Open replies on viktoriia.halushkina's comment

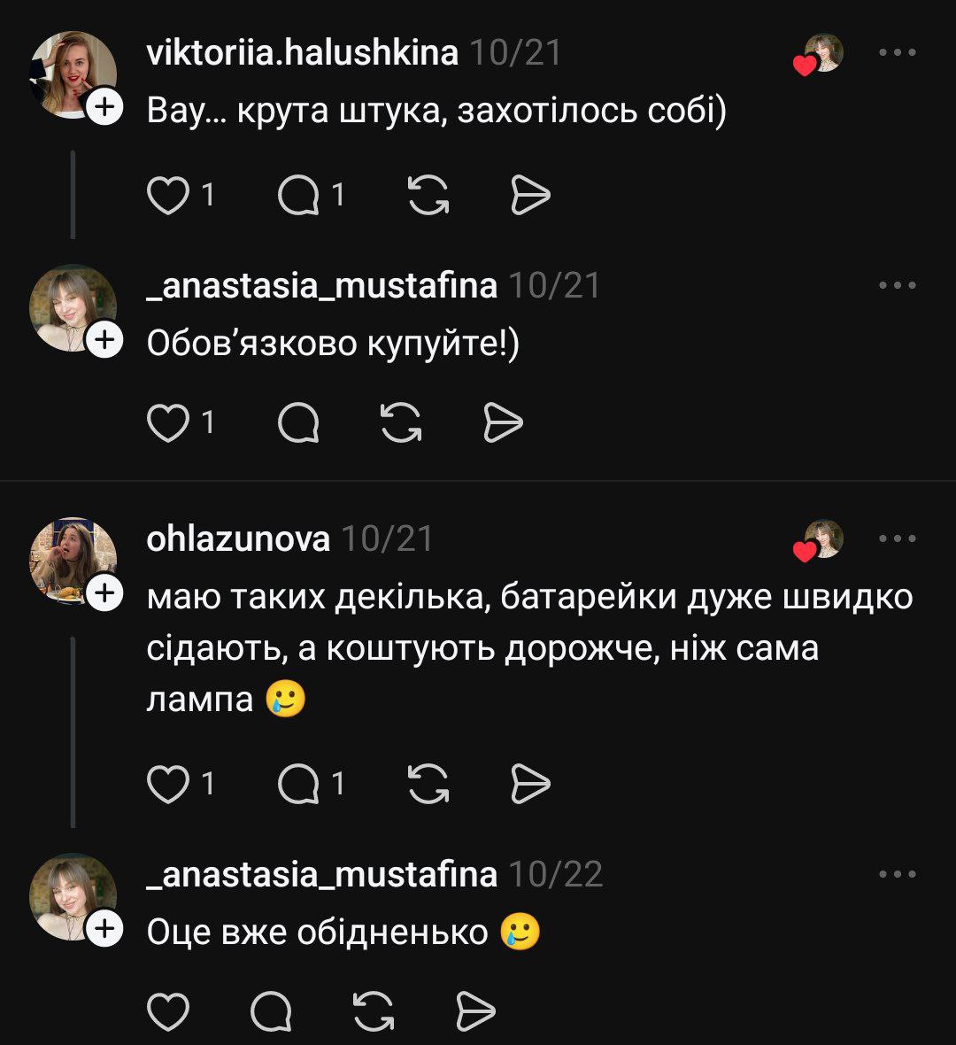(297, 195)
